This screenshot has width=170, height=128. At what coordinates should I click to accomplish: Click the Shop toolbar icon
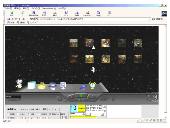(x=98, y=14)
